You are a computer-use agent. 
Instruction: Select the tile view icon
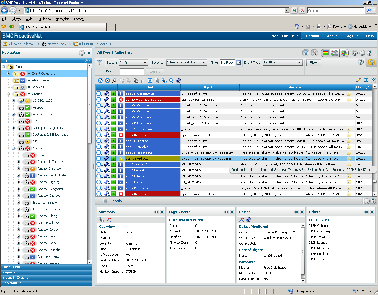point(335,53)
